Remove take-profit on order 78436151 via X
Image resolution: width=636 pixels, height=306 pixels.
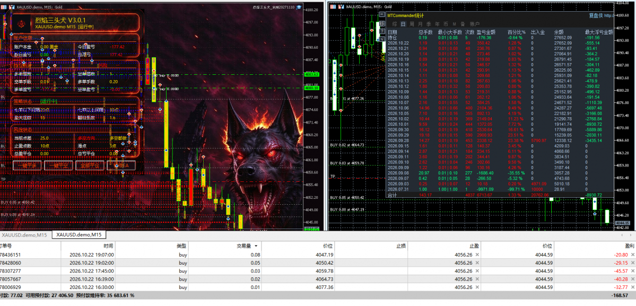click(477, 255)
